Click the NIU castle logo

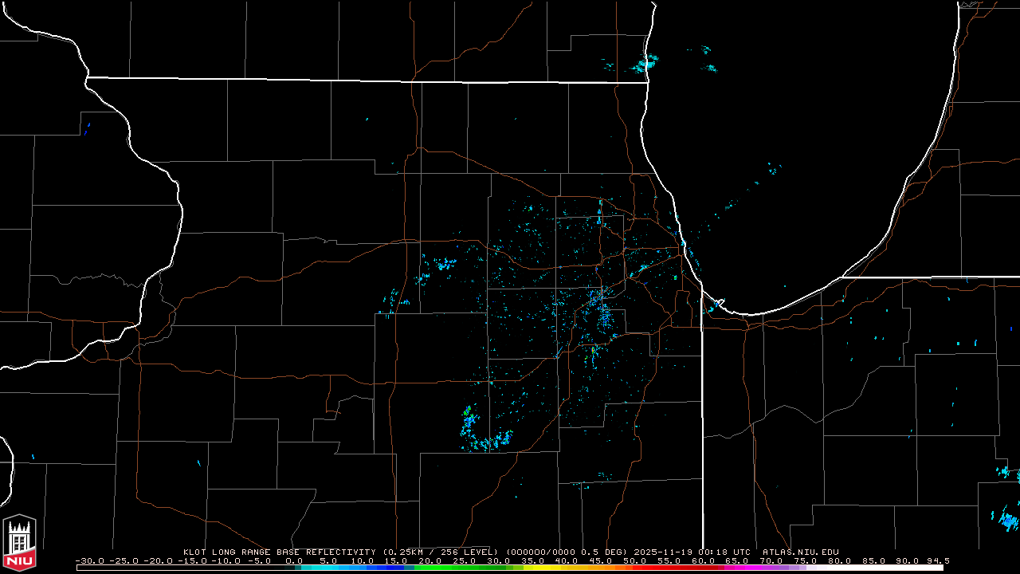click(x=20, y=542)
